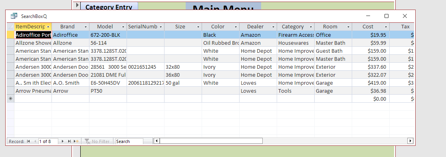Viewport: 446px width, 157px height.
Task: Open Cost column filter dropdown
Action: pos(386,27)
